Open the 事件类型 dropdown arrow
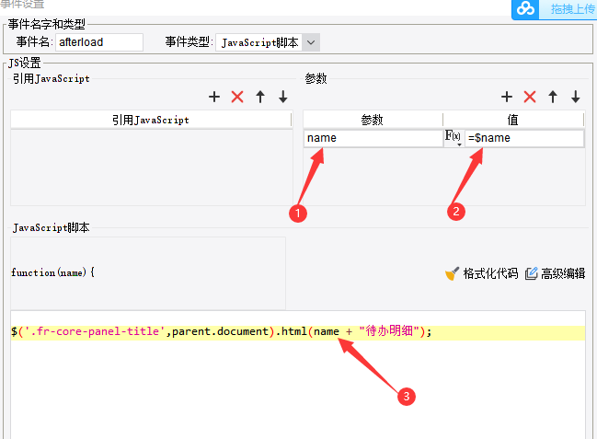This screenshot has width=597, height=439. point(311,42)
